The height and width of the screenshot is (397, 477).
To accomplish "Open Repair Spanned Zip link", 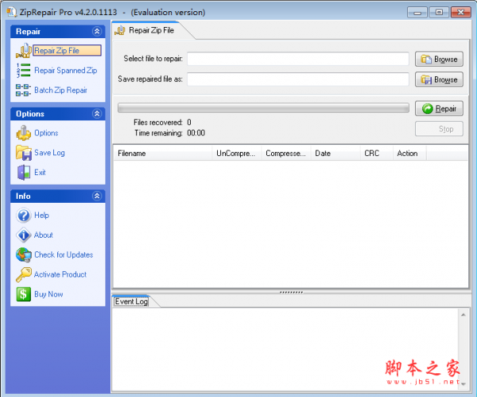I will [x=66, y=70].
